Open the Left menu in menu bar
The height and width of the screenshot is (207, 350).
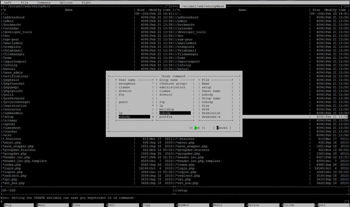(x=8, y=2)
